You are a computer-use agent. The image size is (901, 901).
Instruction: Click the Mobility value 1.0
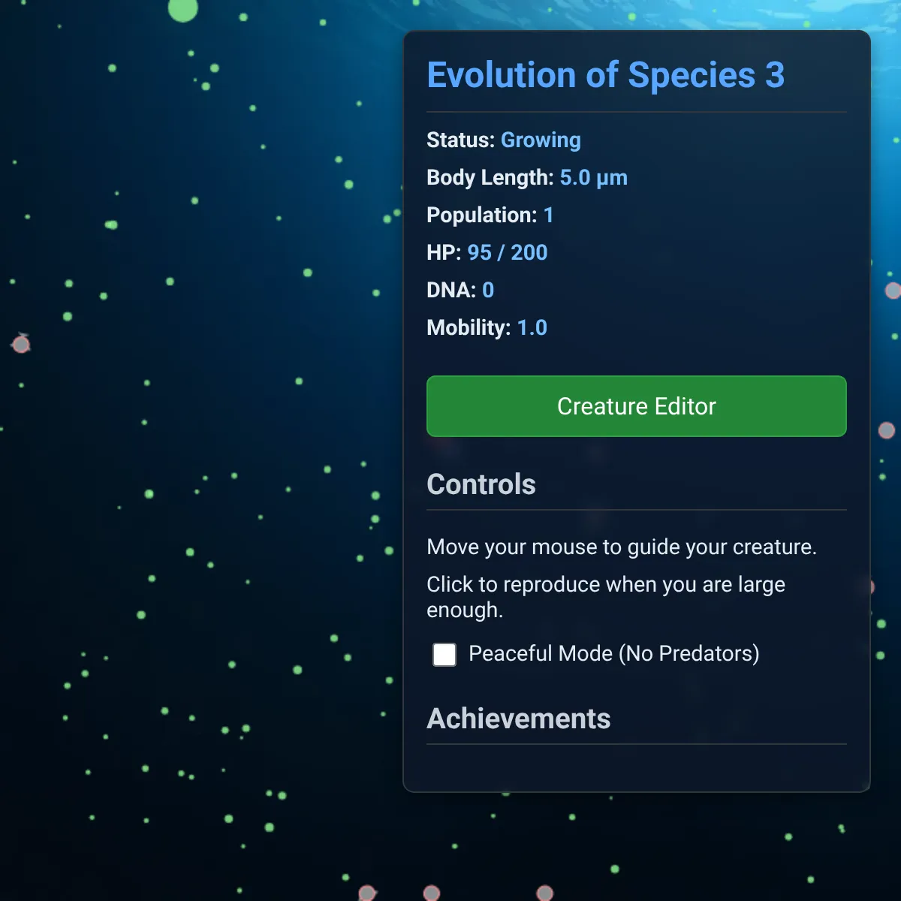532,328
